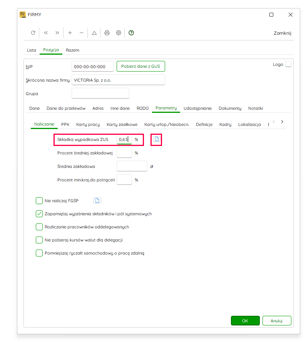Switch to the Lista tab

point(32,50)
